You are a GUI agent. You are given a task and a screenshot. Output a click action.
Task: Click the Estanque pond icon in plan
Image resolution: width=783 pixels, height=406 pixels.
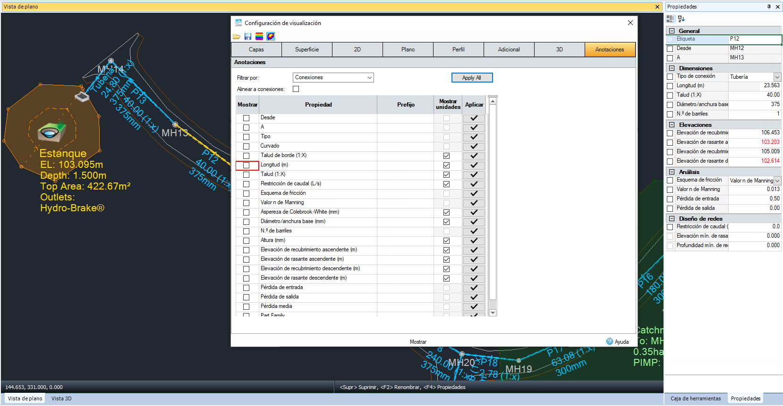point(51,132)
